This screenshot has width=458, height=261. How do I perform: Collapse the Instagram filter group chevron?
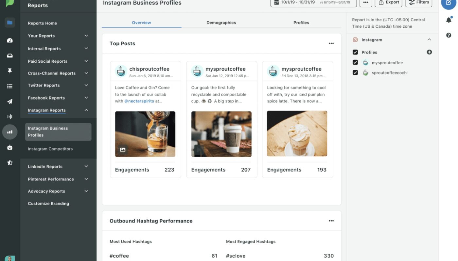pos(429,39)
